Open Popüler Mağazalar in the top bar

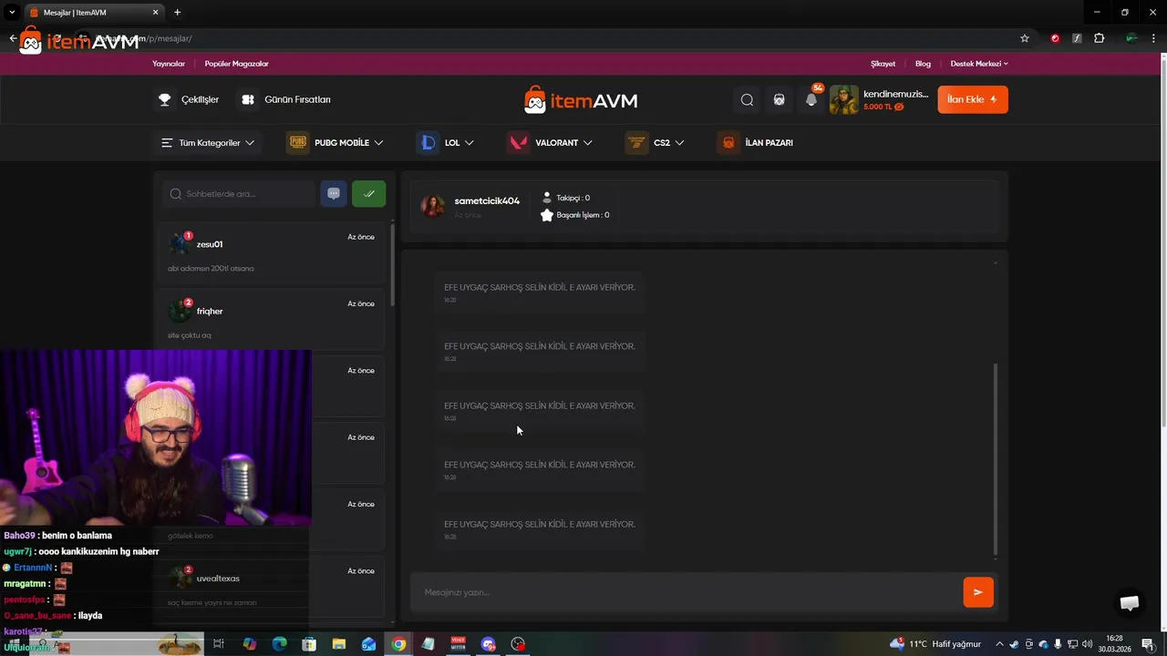[x=236, y=64]
